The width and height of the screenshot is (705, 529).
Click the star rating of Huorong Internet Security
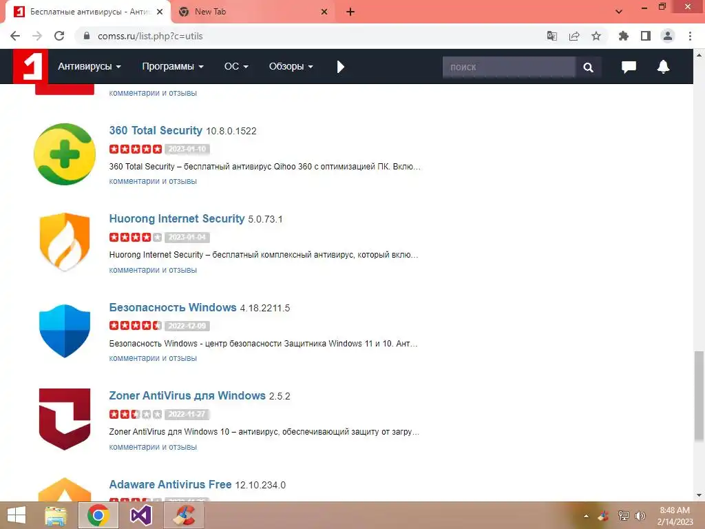pos(136,237)
